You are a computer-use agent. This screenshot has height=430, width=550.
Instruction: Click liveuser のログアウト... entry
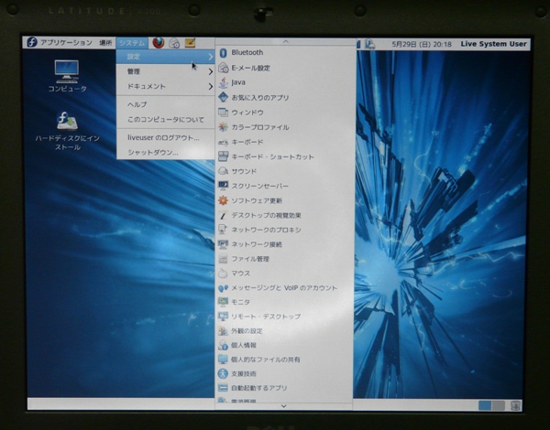point(163,137)
